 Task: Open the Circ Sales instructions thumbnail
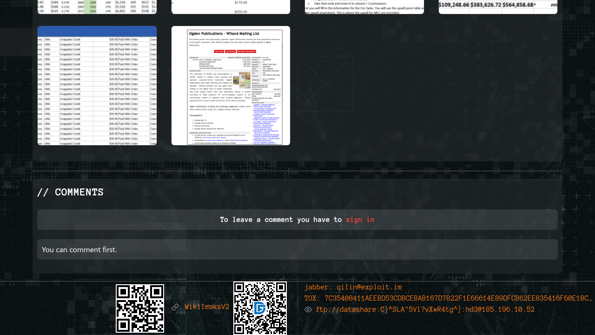pos(364,7)
